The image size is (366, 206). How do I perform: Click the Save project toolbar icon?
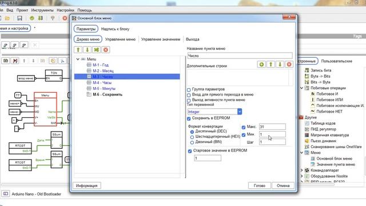[19, 18]
